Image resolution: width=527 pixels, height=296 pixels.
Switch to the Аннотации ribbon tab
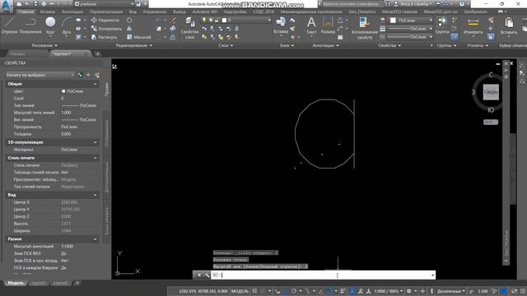[72, 12]
